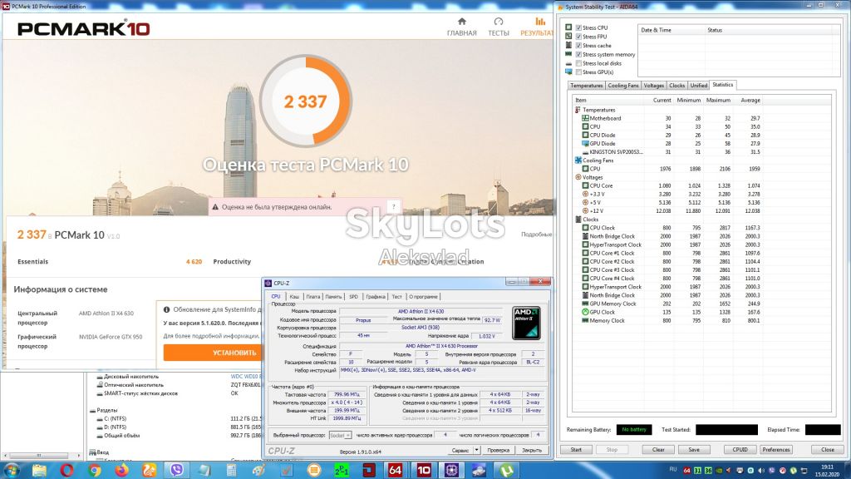The width and height of the screenshot is (851, 479).
Task: Uncheck the Stress FPU checkbox
Action: [x=578, y=37]
